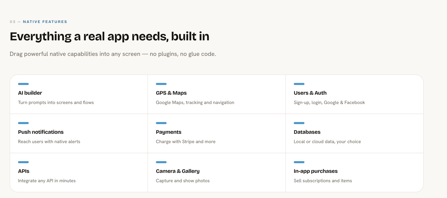Click 'Google Maps, tracking and navigation' description

(x=195, y=103)
